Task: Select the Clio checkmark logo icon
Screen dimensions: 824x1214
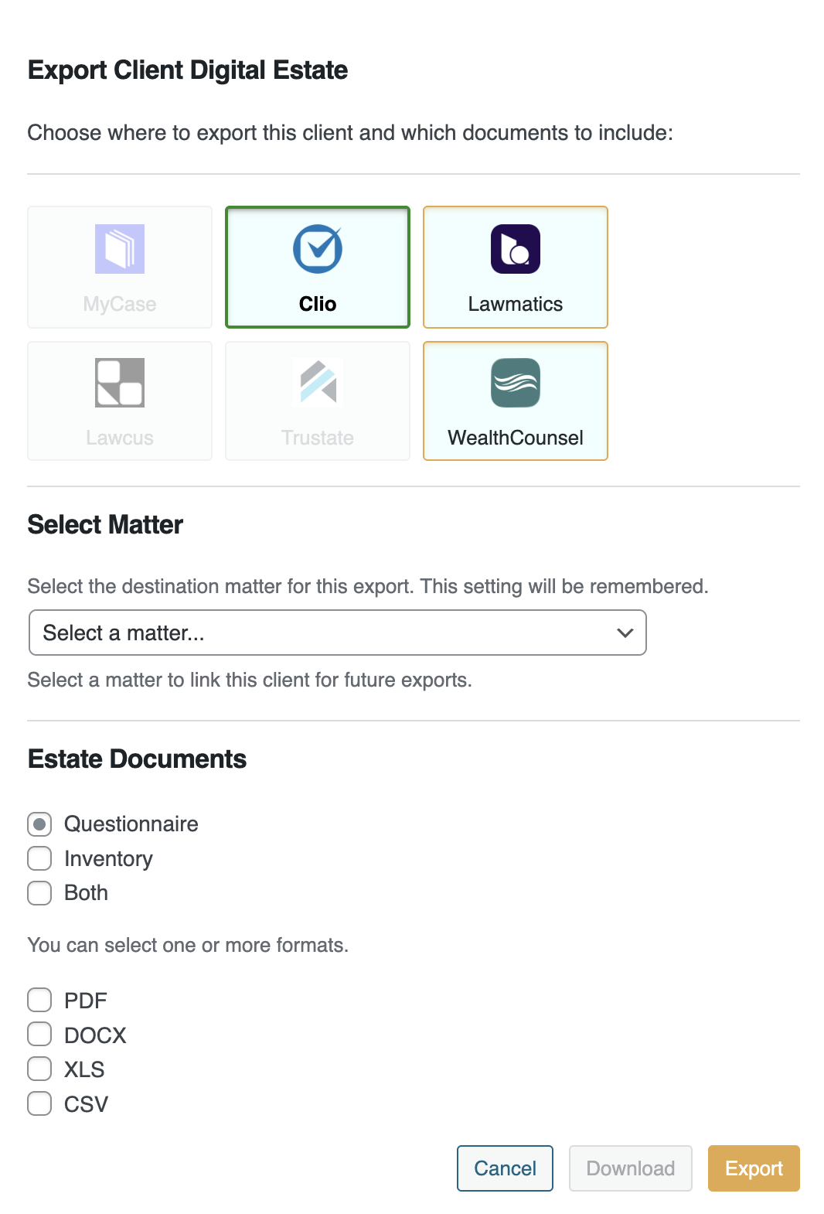Action: pos(318,249)
